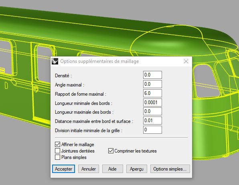
Task: Switch to Options simples...
Action: pos(170,169)
